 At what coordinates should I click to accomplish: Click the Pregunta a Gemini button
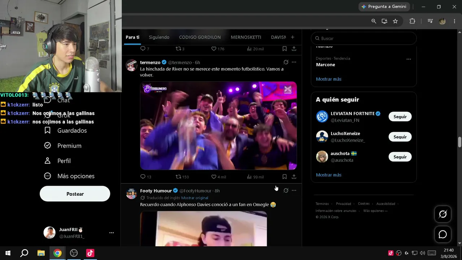384,6
